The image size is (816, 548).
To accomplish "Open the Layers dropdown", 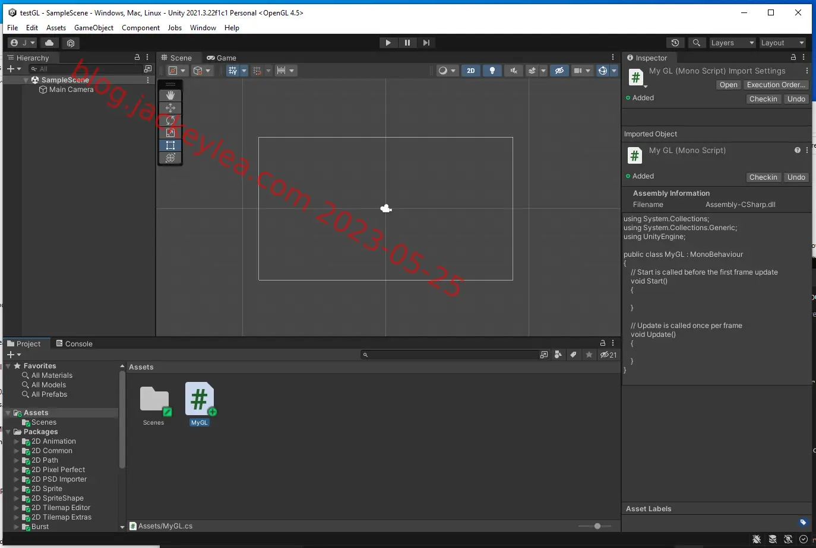I will tap(733, 43).
